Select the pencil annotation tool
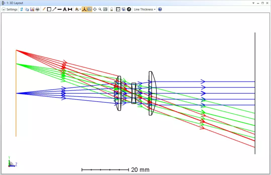The height and width of the screenshot is (175, 271). [44, 9]
